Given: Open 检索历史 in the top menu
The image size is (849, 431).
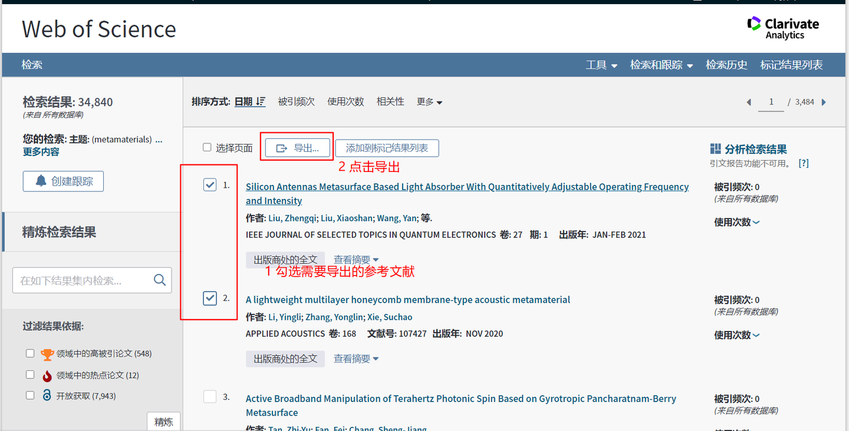Looking at the screenshot, I should tap(726, 65).
